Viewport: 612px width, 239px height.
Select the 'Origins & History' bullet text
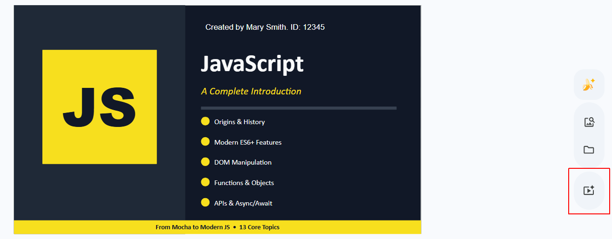239,122
